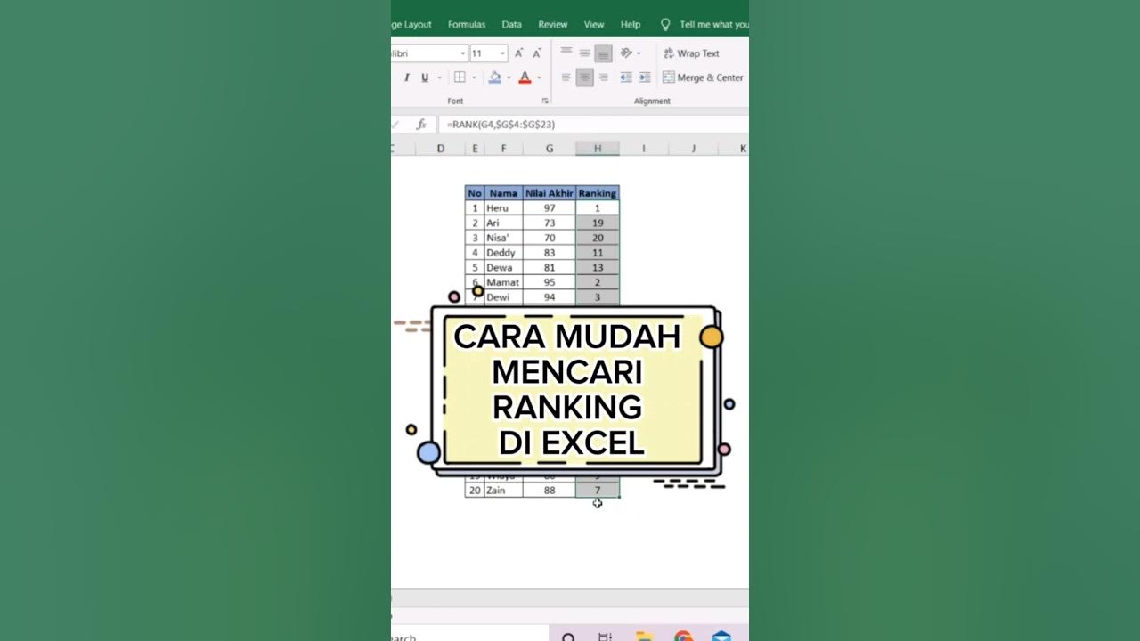The height and width of the screenshot is (641, 1140).
Task: Select the cell containing Deddy
Action: (x=503, y=253)
